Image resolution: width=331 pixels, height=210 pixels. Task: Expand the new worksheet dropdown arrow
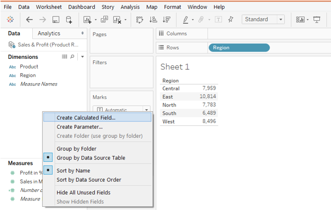point(96,20)
